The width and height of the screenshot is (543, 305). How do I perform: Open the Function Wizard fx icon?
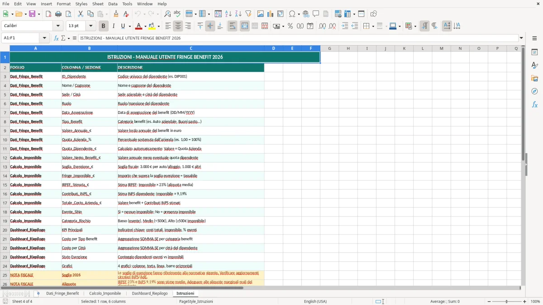coord(56,38)
